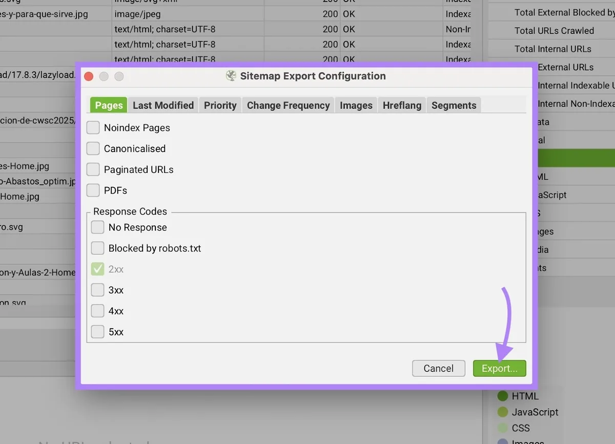This screenshot has height=444, width=615.
Task: Include 3xx response codes checkbox
Action: (x=97, y=290)
